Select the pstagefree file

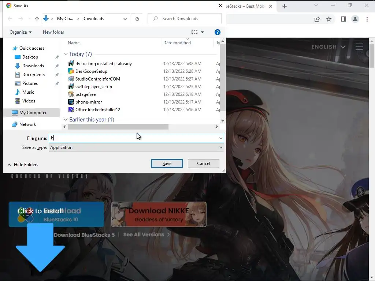click(x=85, y=94)
